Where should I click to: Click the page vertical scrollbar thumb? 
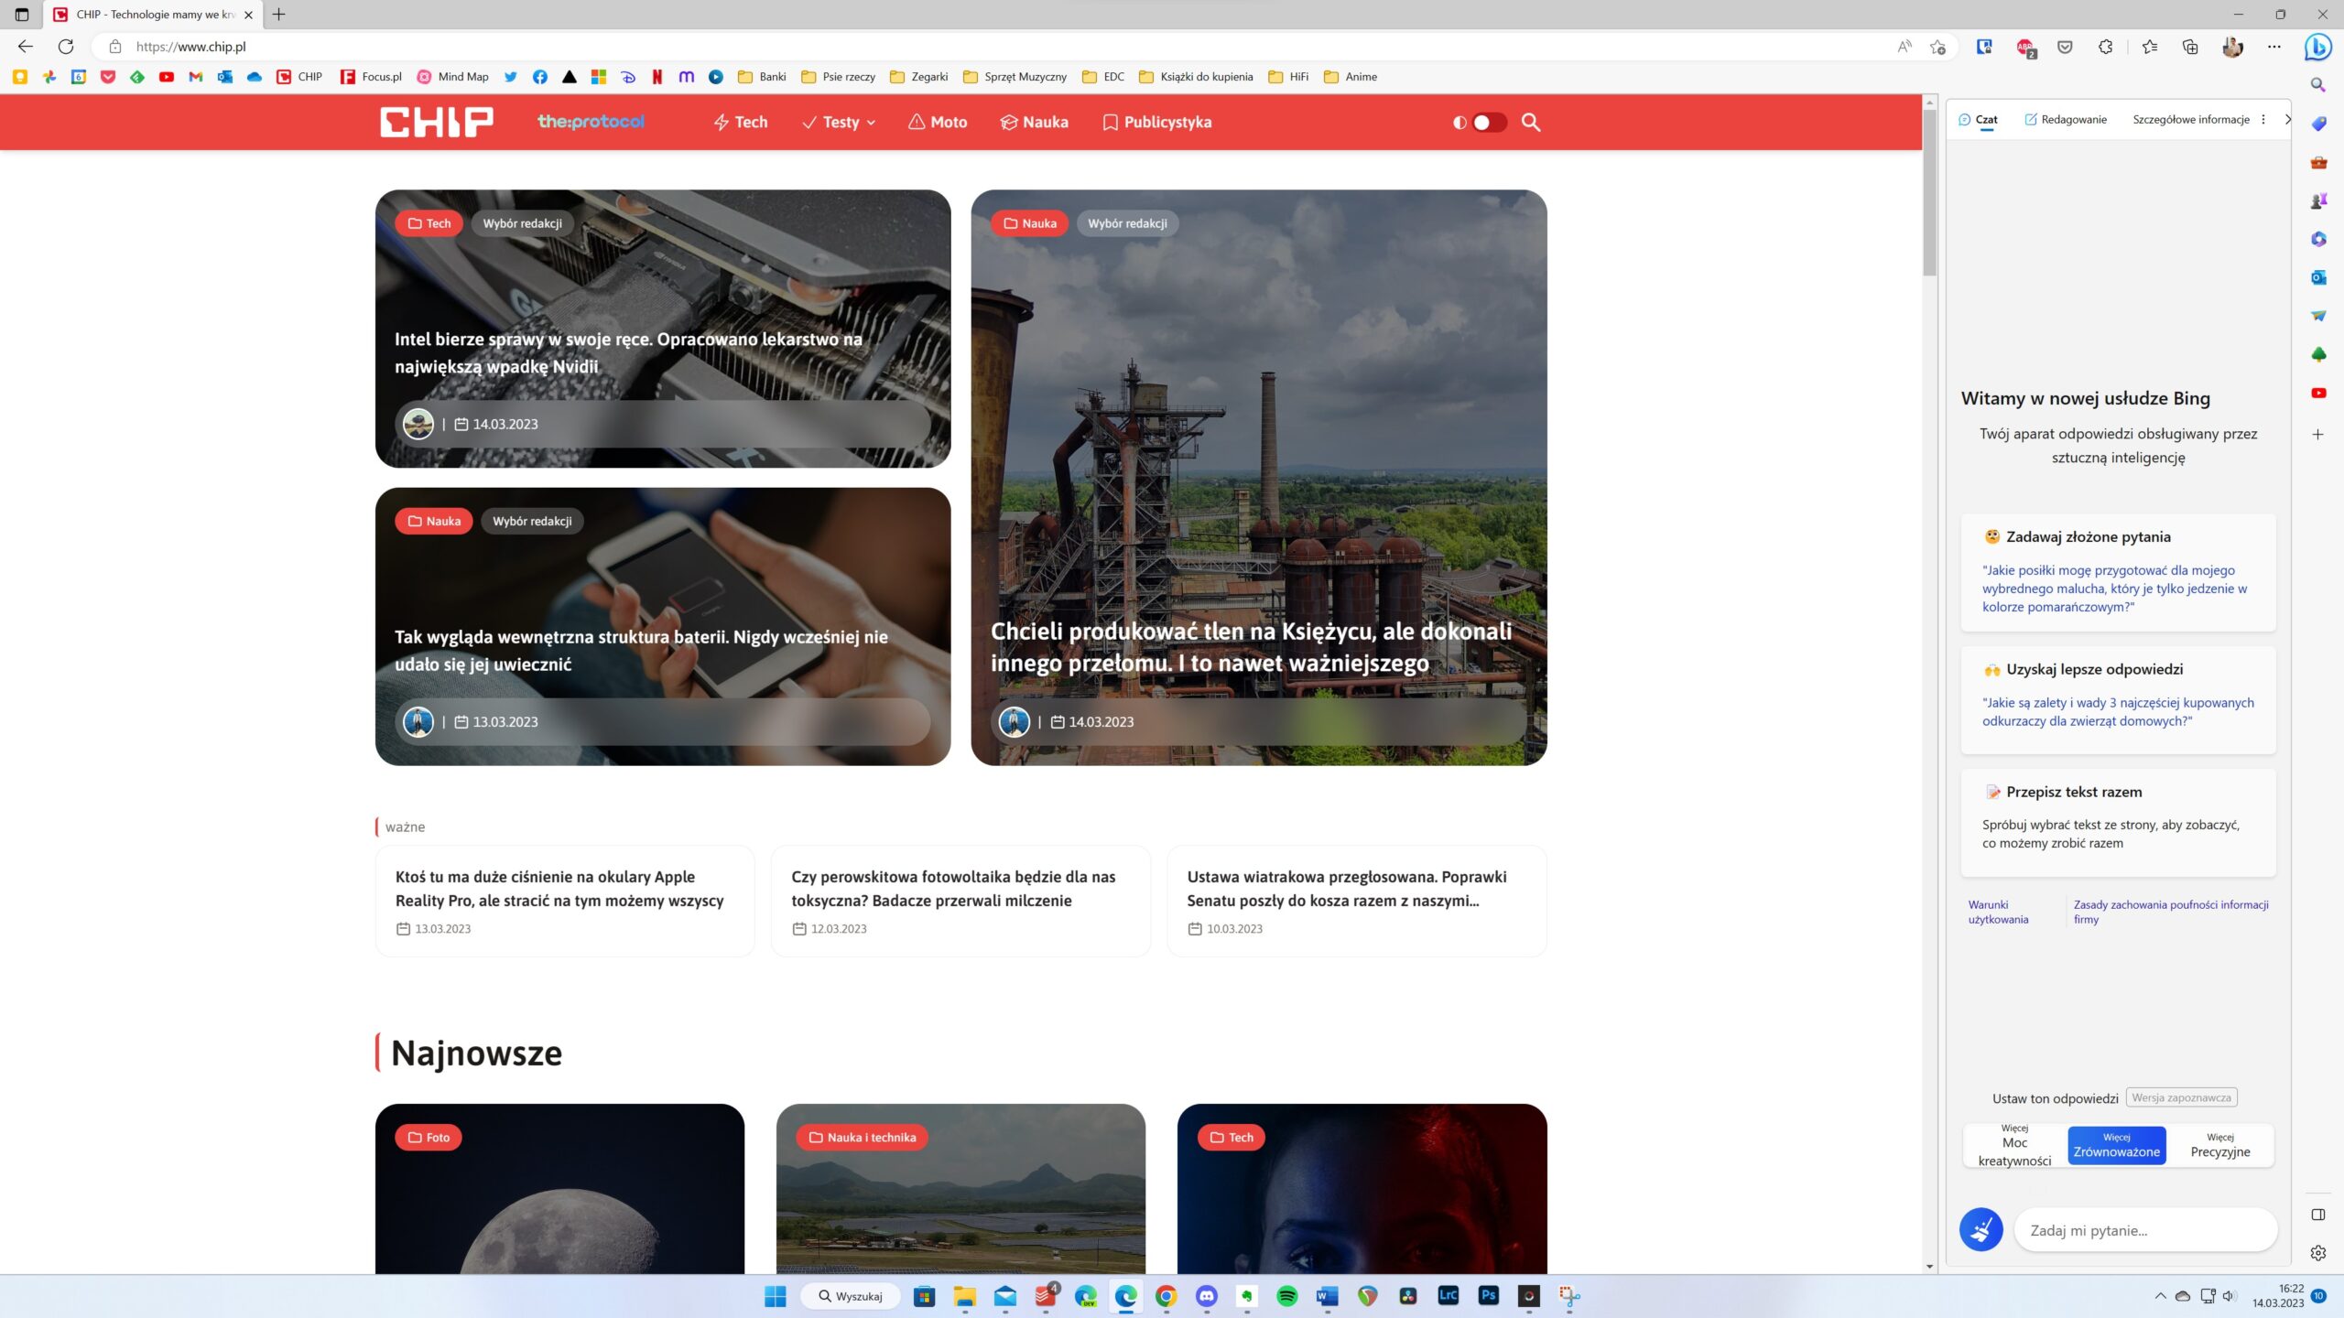pos(1929,192)
